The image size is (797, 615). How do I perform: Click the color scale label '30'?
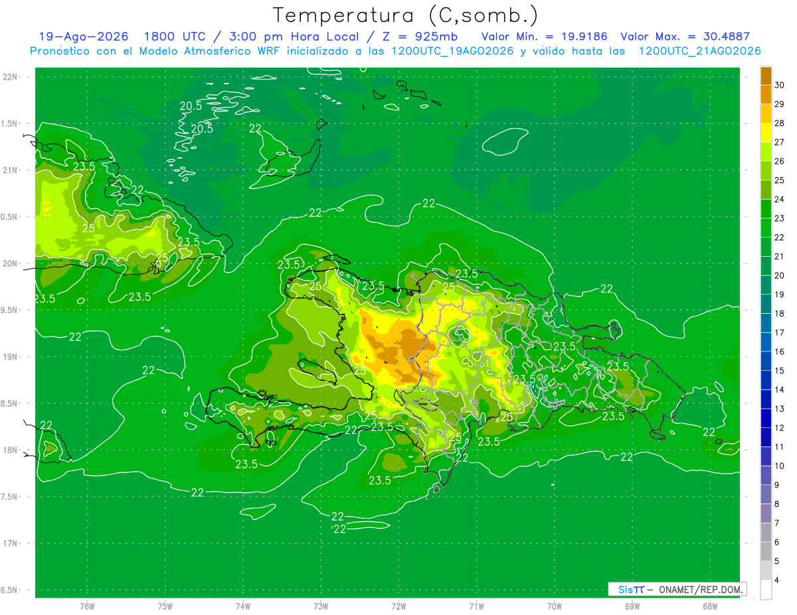[779, 85]
